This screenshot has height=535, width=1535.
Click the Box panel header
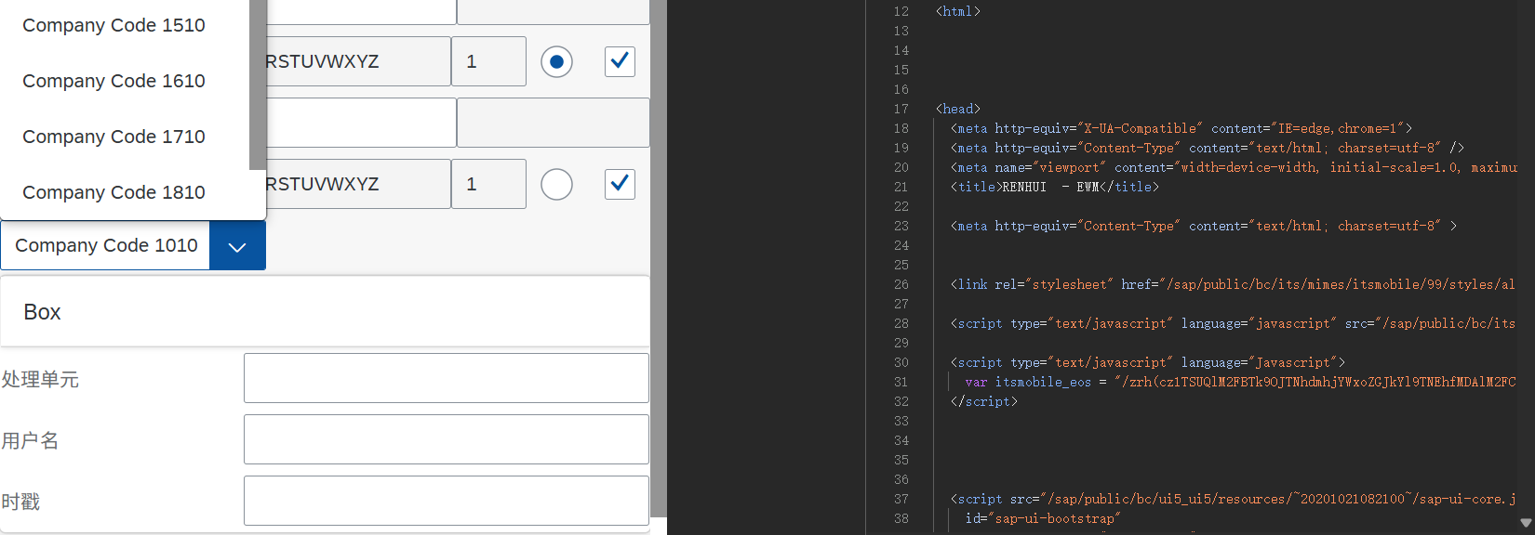tap(325, 312)
